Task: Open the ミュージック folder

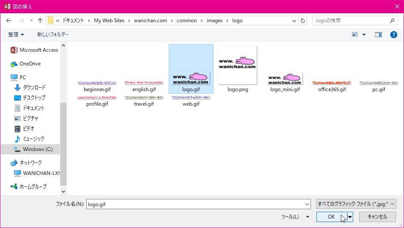Action: 29,139
